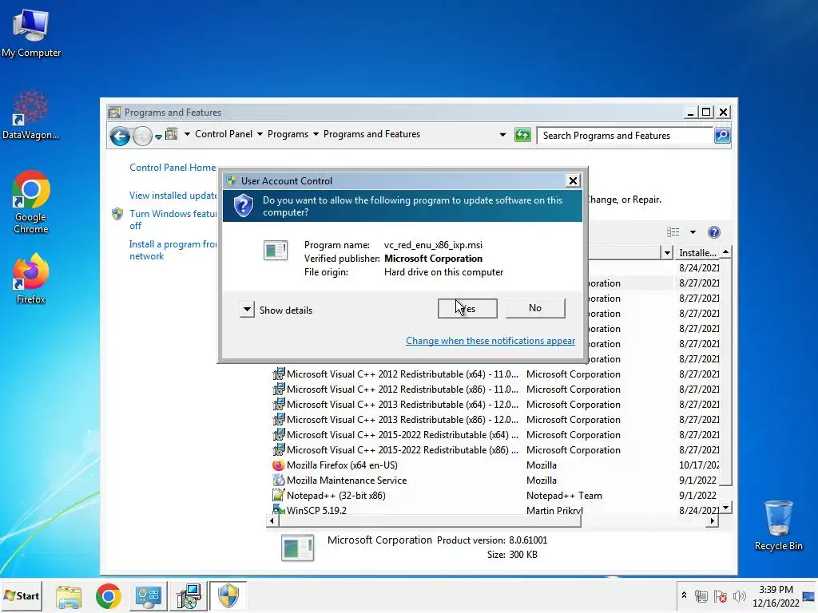
Task: Open view options dropdown arrow
Action: click(693, 232)
